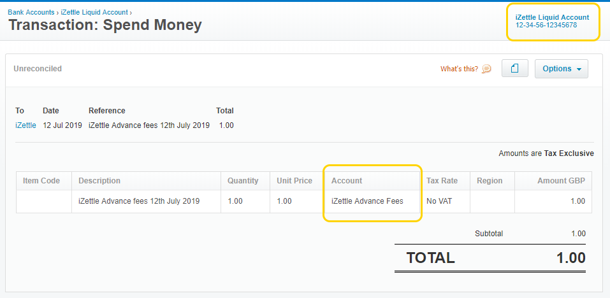The width and height of the screenshot is (610, 298).
Task: Click the account number 12-34-56-12345678
Action: click(546, 25)
